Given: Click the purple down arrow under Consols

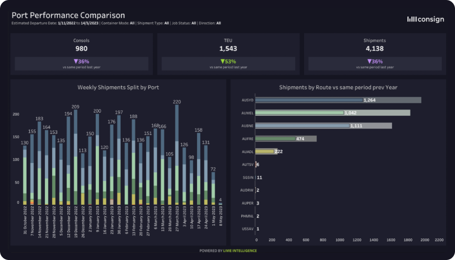Looking at the screenshot, I should coord(77,61).
